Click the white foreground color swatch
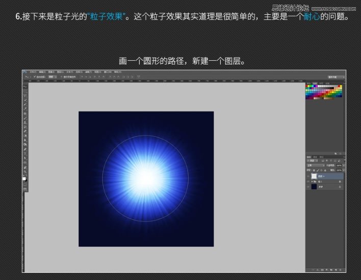The width and height of the screenshot is (361, 280). (24, 178)
